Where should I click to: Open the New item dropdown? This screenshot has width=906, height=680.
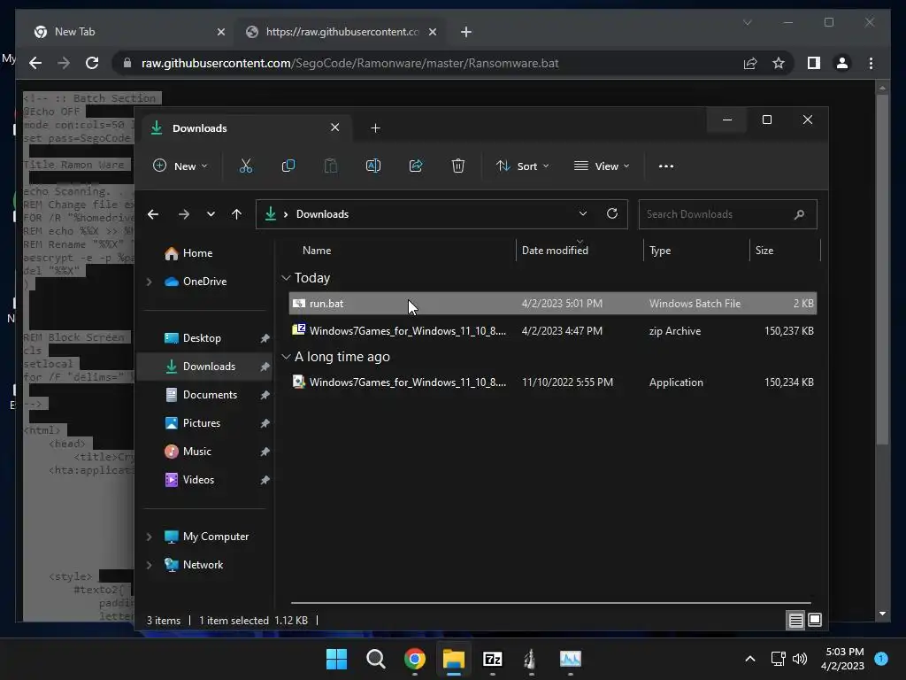click(x=180, y=166)
